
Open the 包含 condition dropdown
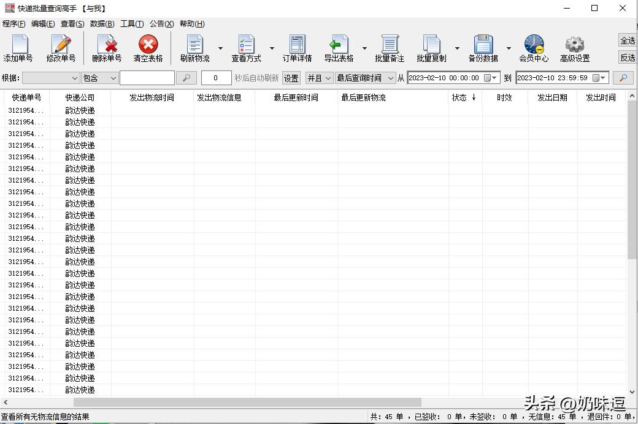pos(99,78)
